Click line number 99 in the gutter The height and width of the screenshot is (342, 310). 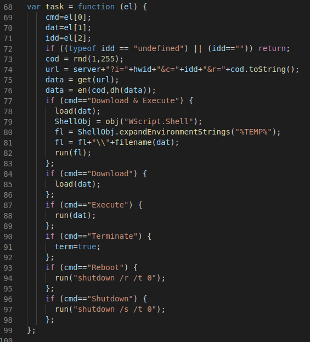coord(8,330)
